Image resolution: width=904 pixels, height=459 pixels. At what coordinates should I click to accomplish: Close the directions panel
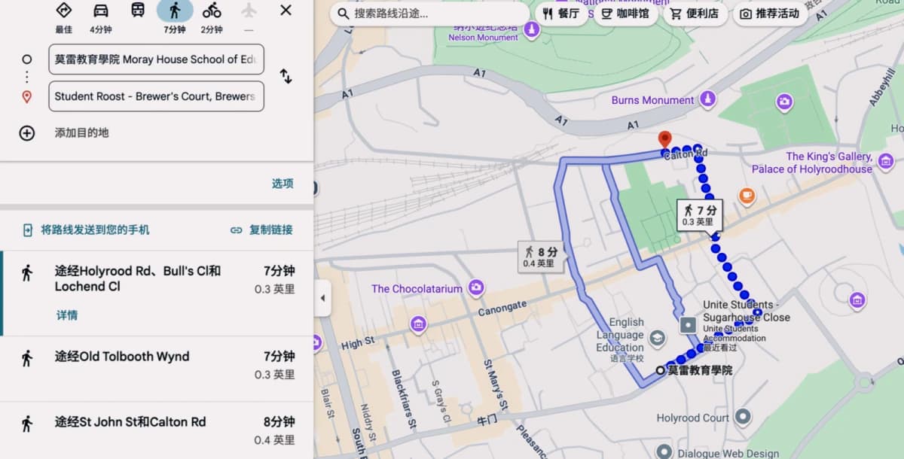tap(286, 11)
